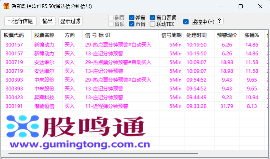Click the time 09:33:28 cell

197,106
